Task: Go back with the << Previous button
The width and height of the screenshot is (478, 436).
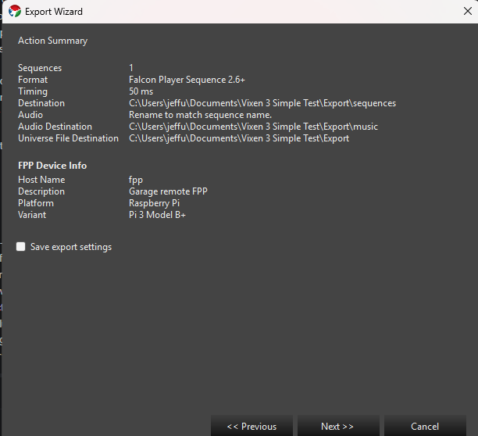Action: 251,426
